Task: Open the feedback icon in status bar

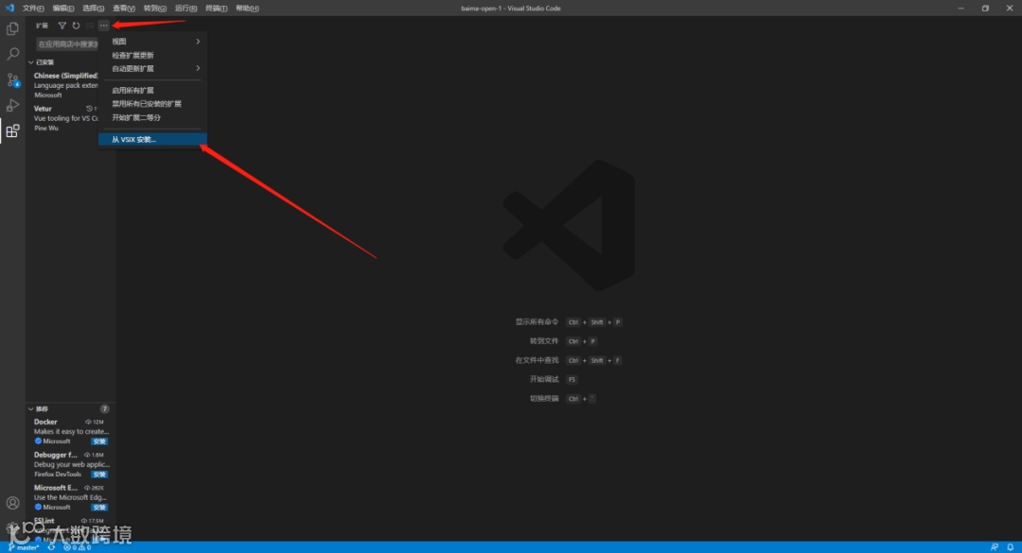Action: tap(994, 547)
